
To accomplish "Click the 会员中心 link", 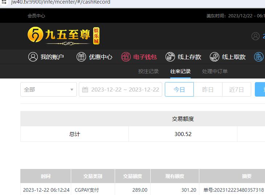I will [36, 16].
